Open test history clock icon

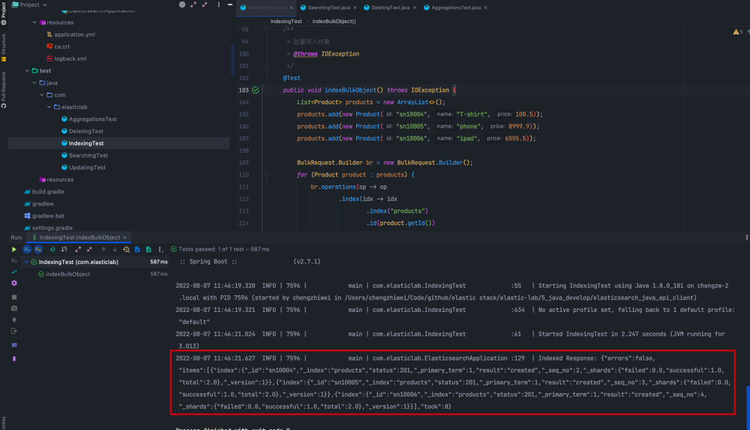(x=126, y=249)
